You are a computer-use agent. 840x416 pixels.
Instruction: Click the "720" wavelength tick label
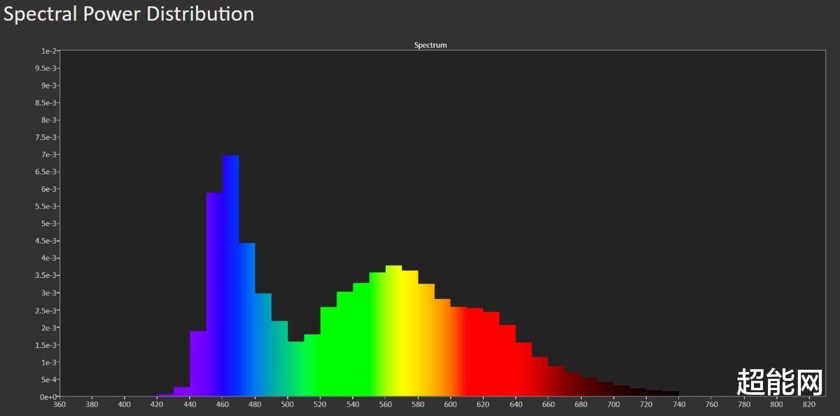646,405
